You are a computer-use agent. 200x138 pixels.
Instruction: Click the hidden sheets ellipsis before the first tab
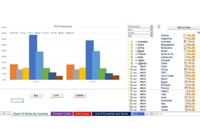click(x=8, y=114)
